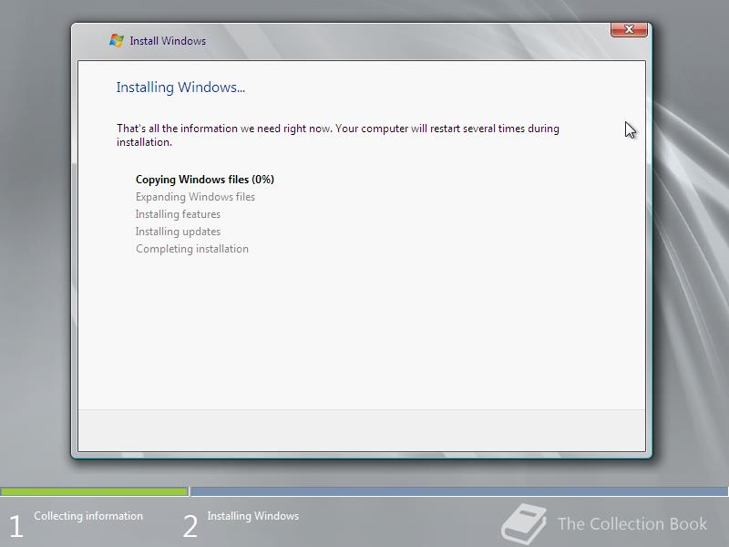Click the 'Installing features' step

pyautogui.click(x=178, y=214)
